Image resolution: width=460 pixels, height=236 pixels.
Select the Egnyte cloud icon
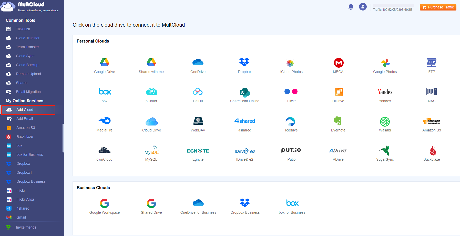pyautogui.click(x=198, y=151)
